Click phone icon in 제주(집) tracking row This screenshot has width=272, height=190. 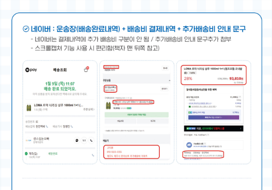tap(93, 155)
